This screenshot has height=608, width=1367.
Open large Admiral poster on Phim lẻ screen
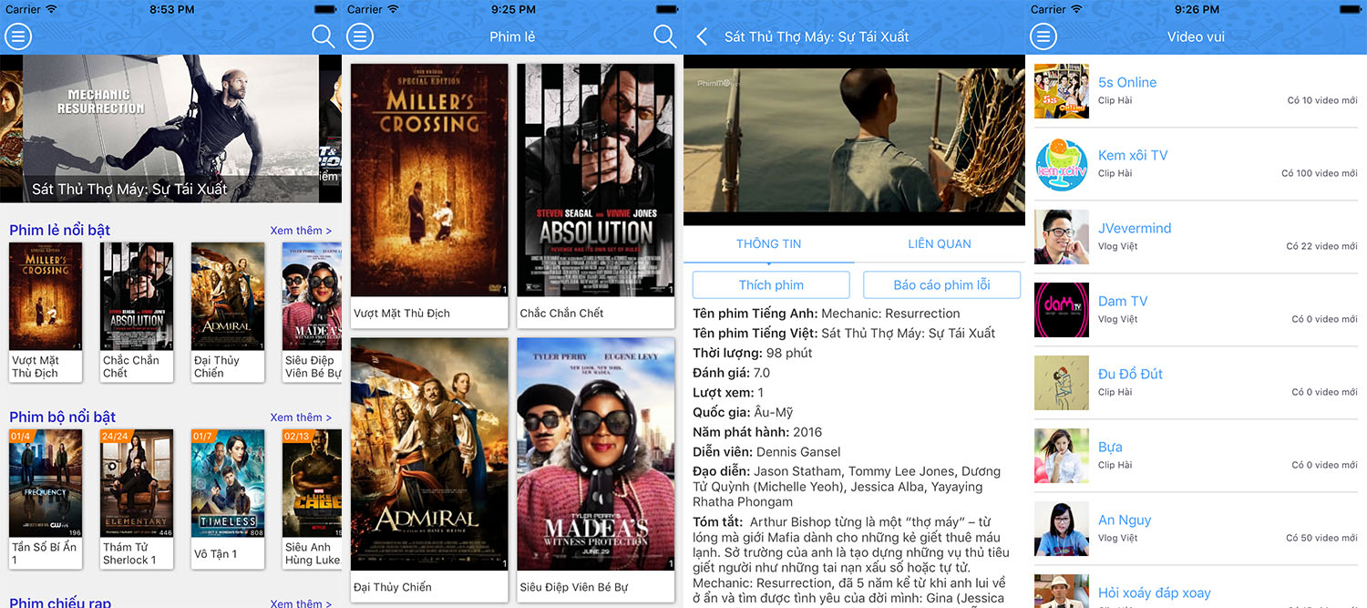tap(429, 454)
